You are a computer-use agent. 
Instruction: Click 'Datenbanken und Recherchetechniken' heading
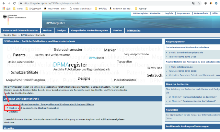[187, 48]
